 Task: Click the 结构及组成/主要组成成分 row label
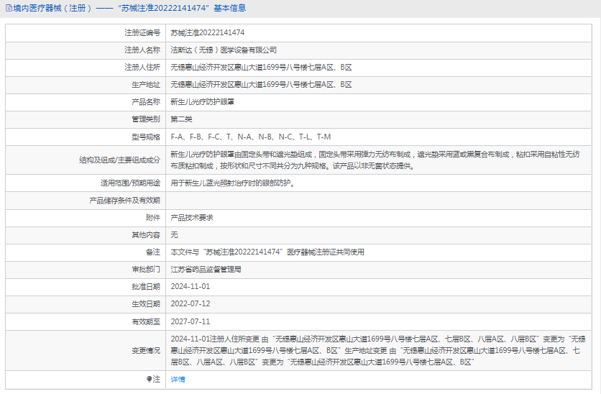[119, 160]
